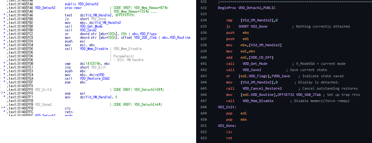Image resolution: width=372 pixels, height=143 pixels.
Task: Select line number 634 in source view
Action: click(x=204, y=20)
